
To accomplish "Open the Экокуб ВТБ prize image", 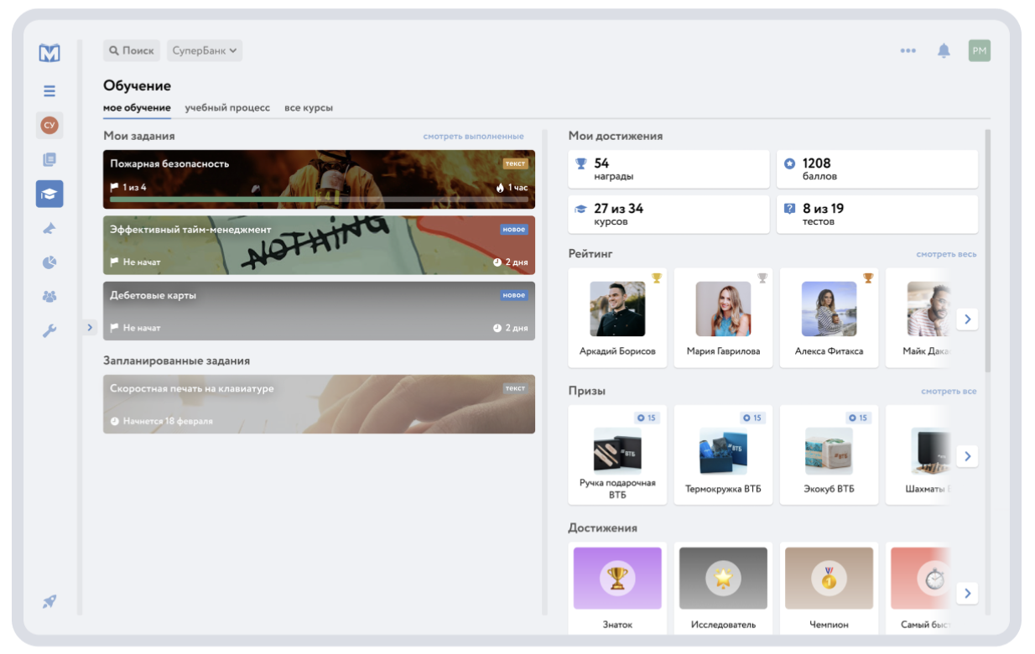I will coord(829,451).
